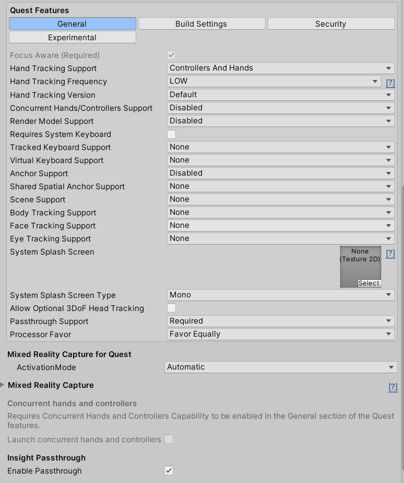
Task: Open Body Tracking Support dropdown
Action: tap(281, 212)
